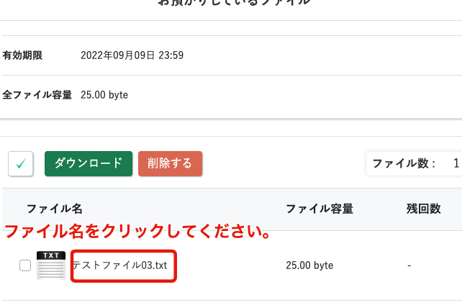Click the green ダウンロード button
Screen dimensions: 462x305
pyautogui.click(x=89, y=163)
